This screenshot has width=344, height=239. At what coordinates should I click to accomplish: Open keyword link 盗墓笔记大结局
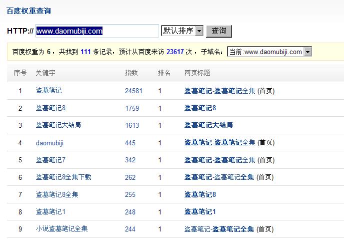(58, 125)
